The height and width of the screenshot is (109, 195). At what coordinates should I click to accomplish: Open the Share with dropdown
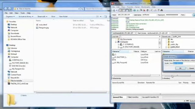click(x=42, y=16)
